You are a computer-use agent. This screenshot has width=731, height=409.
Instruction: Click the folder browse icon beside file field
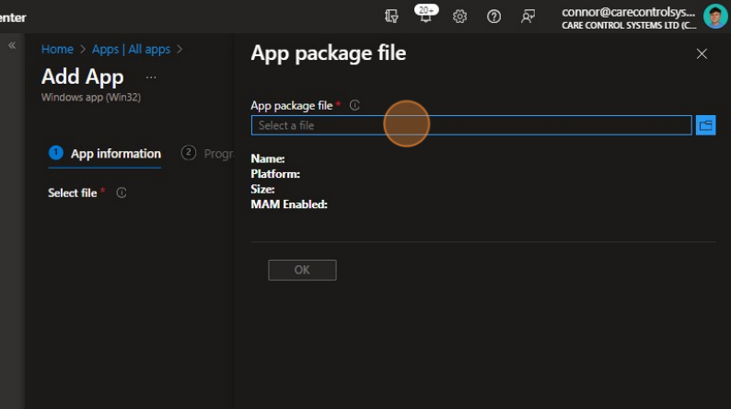coord(706,125)
